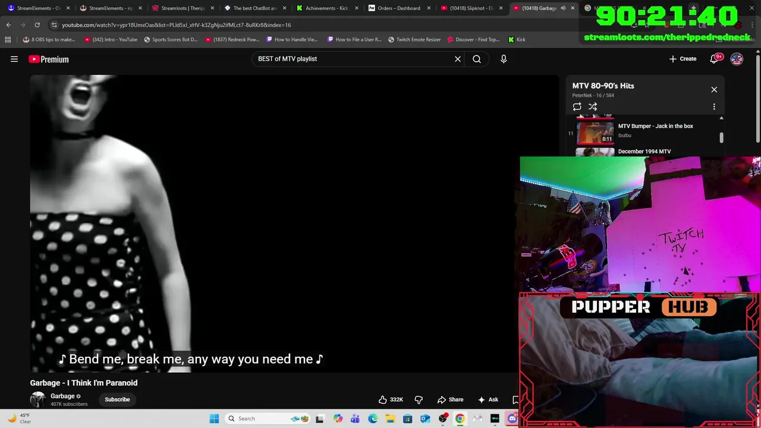Open playlist three-dot options menu
761x428 pixels.
click(714, 106)
